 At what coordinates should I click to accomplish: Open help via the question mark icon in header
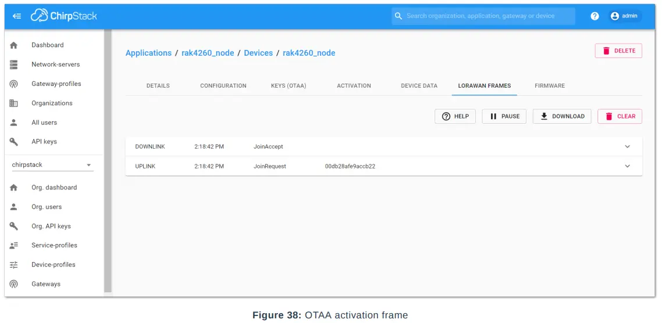pos(595,16)
